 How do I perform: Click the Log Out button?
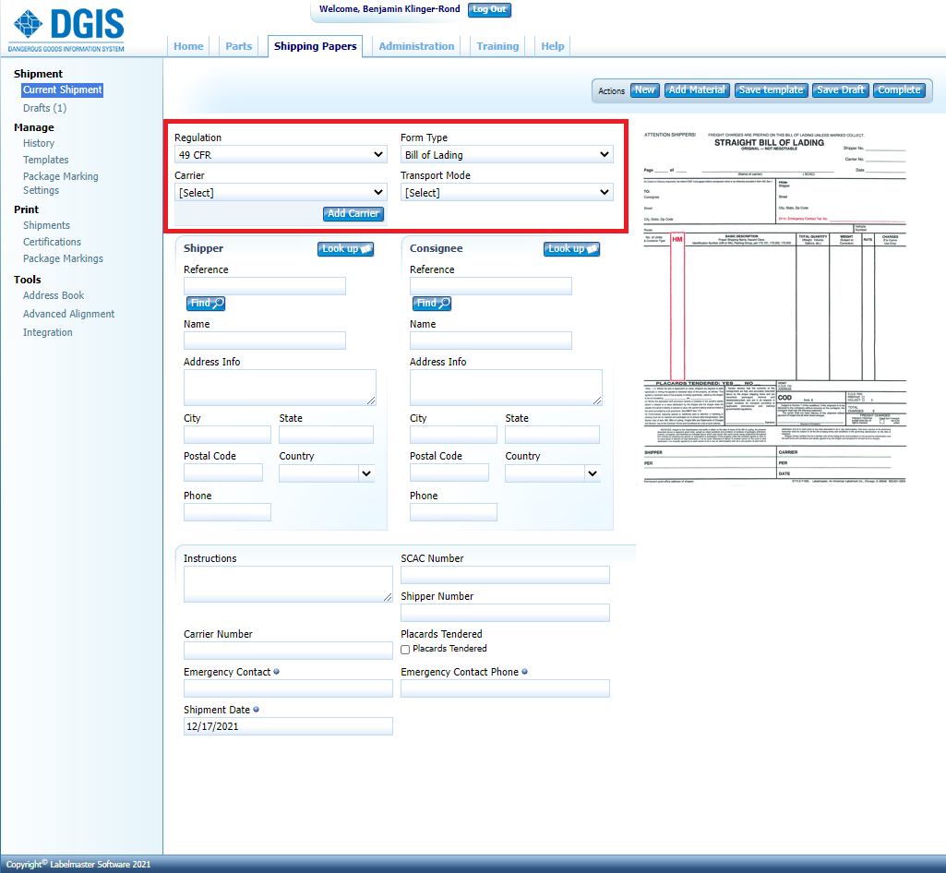tap(488, 9)
